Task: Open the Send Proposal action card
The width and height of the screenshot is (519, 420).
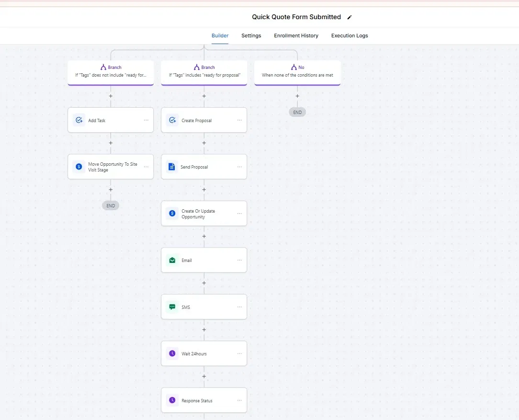Action: coord(204,167)
